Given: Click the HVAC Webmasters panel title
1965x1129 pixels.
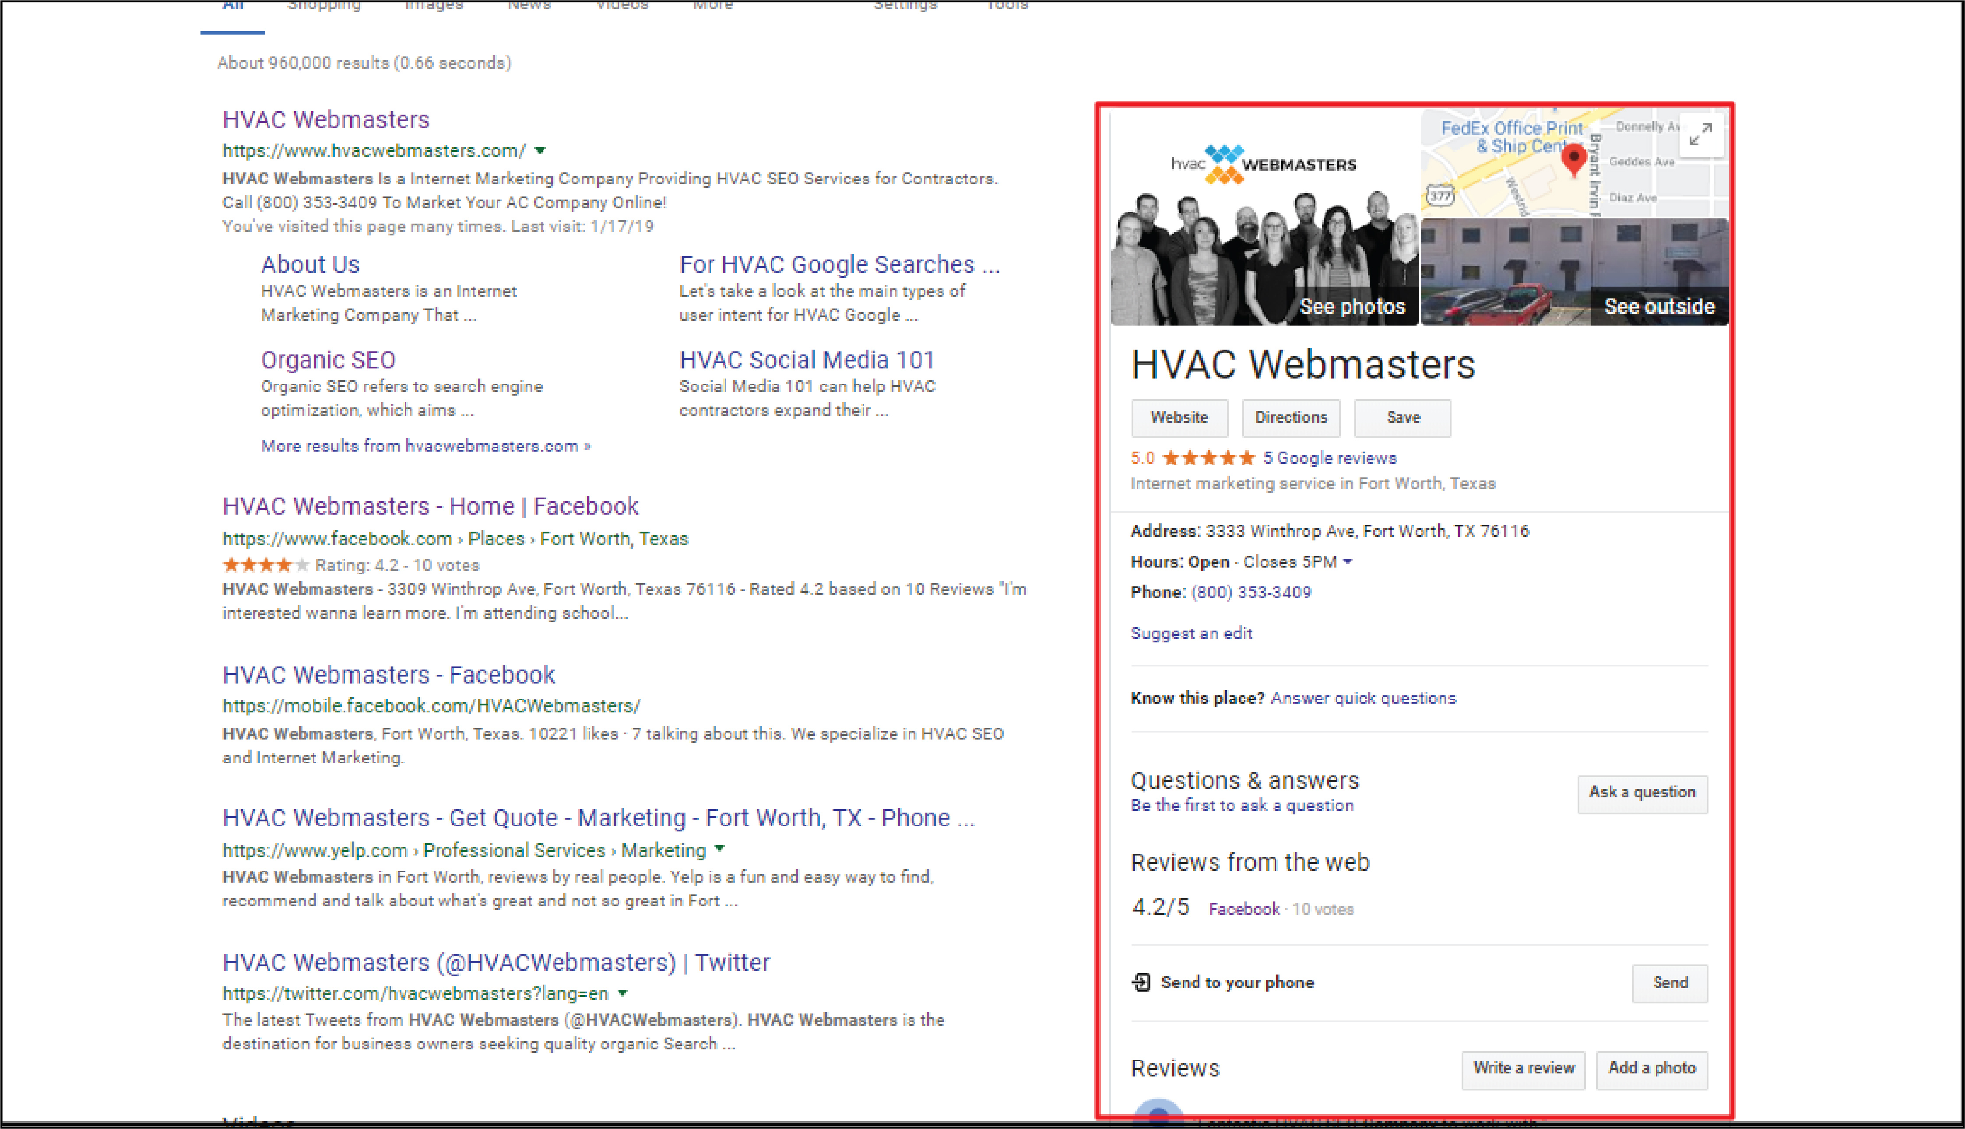Looking at the screenshot, I should (x=1303, y=365).
